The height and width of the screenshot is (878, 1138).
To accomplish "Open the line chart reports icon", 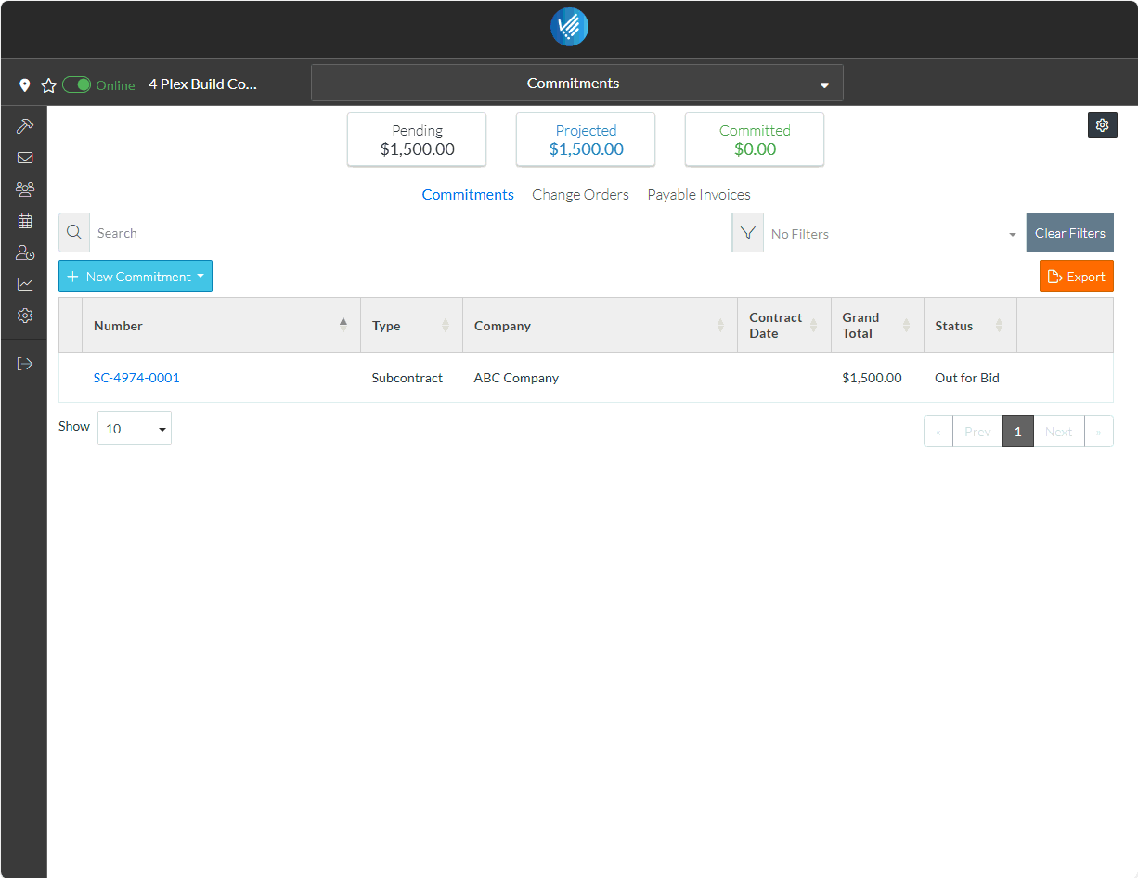I will [25, 284].
